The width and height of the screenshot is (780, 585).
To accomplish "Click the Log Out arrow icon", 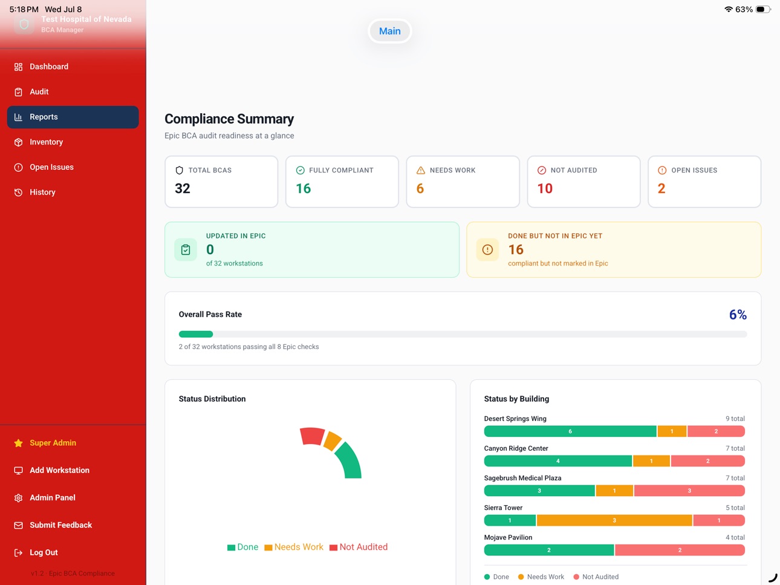I will 18,552.
